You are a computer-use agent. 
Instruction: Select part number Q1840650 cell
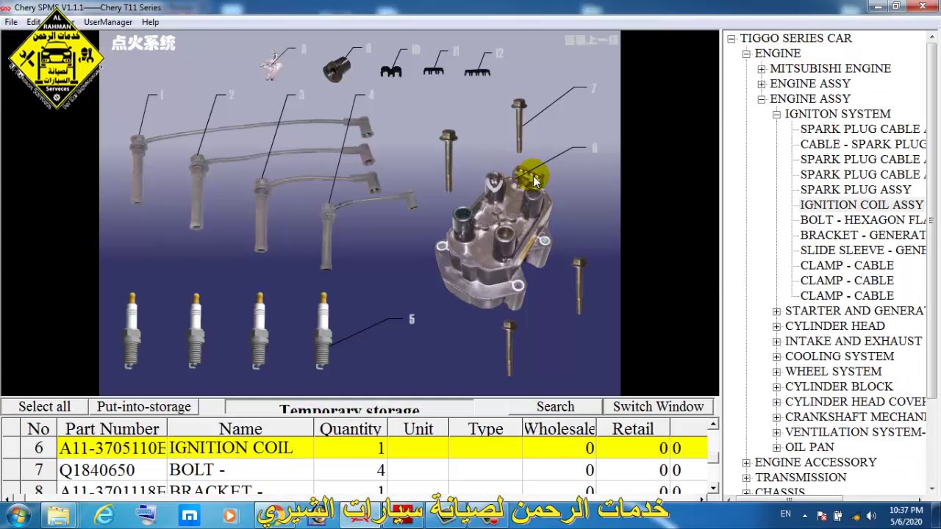pos(112,470)
